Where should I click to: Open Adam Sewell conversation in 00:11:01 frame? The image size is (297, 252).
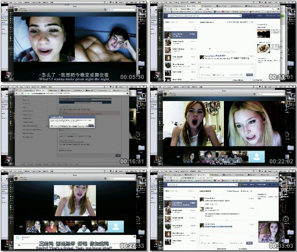coord(180,42)
